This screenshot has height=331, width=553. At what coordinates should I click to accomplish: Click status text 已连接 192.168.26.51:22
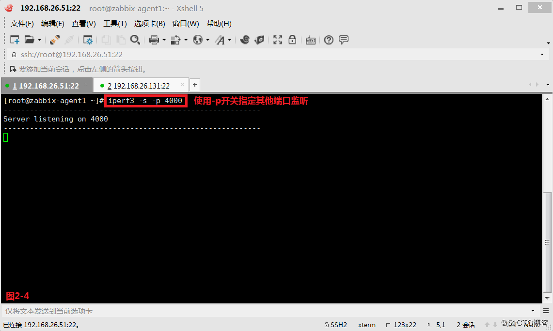[x=41, y=325]
